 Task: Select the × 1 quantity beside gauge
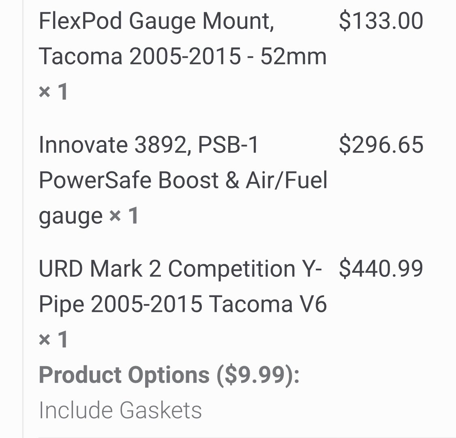point(124,216)
